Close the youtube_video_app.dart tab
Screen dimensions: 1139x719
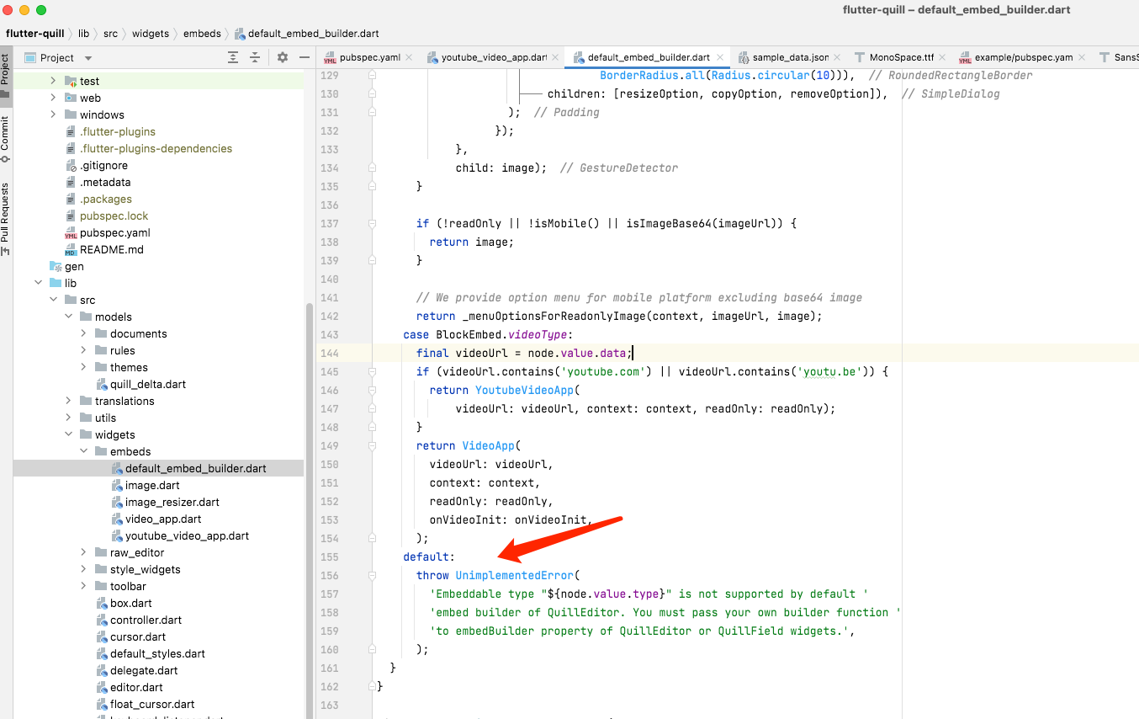555,57
